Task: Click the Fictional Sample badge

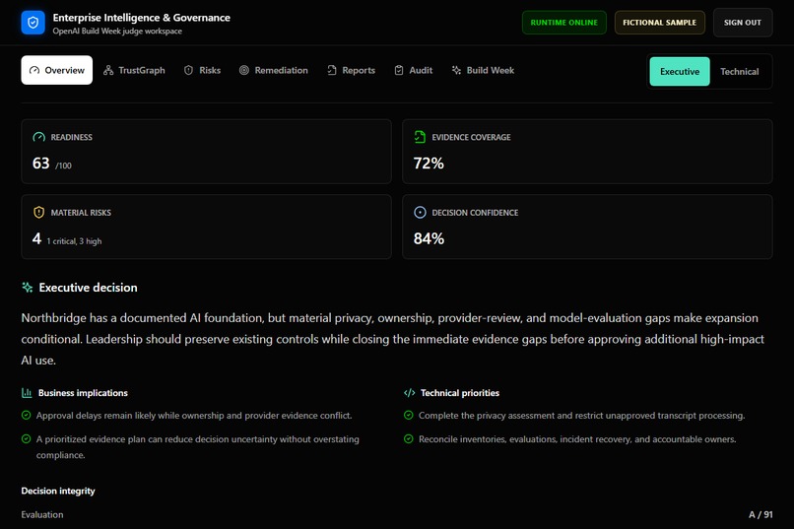Action: [659, 23]
